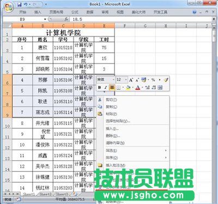This screenshot has width=218, height=204.
Task: Click the round Office button
Action: 9,8
